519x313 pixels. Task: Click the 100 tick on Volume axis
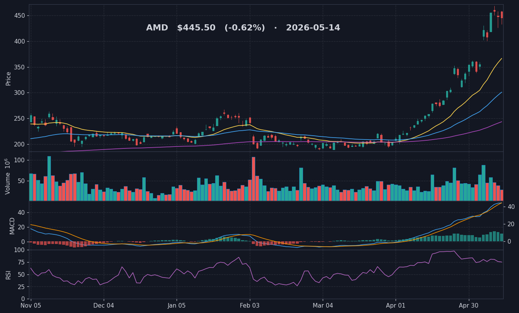20,160
